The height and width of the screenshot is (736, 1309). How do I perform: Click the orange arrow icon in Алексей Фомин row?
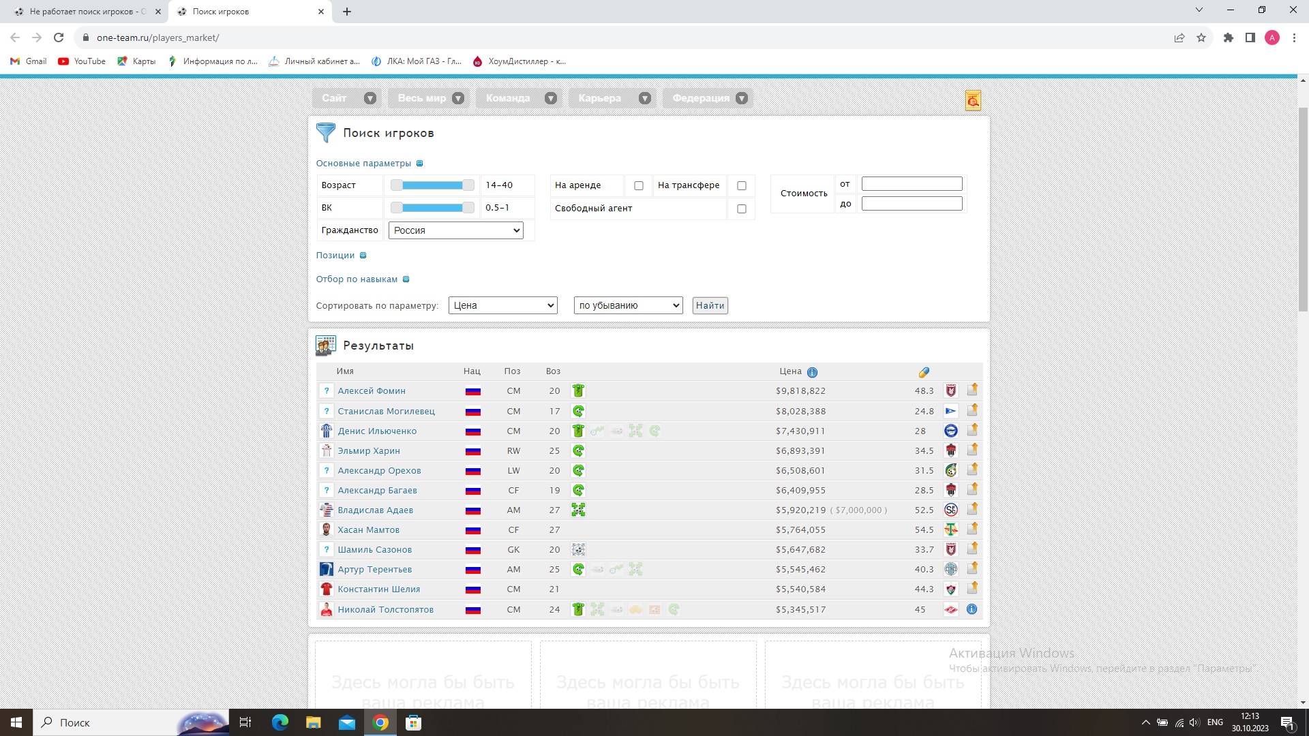click(x=972, y=390)
